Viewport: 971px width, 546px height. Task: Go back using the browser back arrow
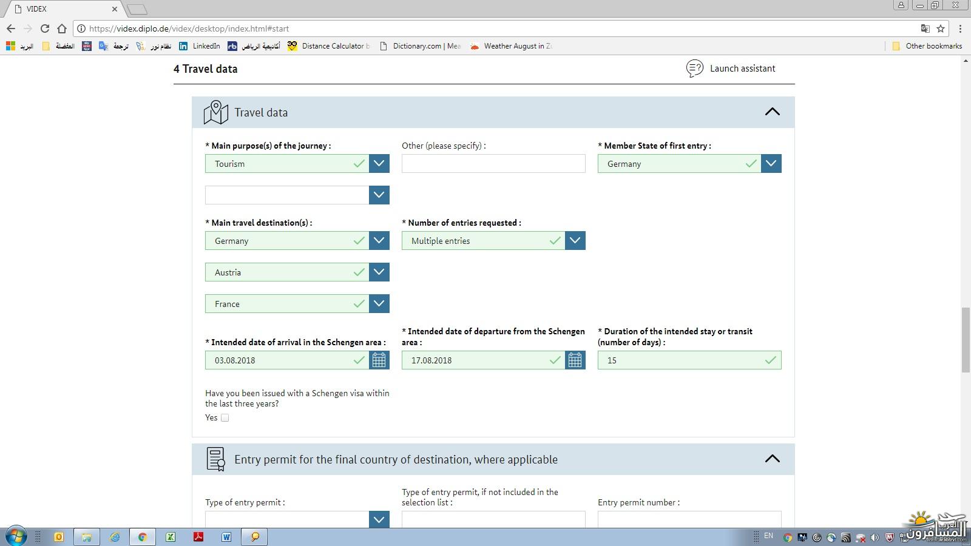point(11,29)
